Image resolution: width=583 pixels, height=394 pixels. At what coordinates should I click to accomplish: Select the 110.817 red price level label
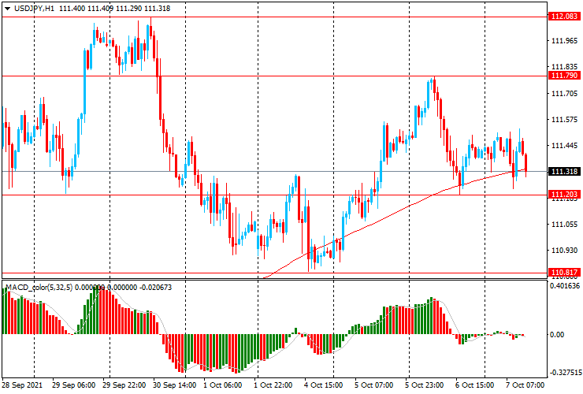pyautogui.click(x=564, y=273)
